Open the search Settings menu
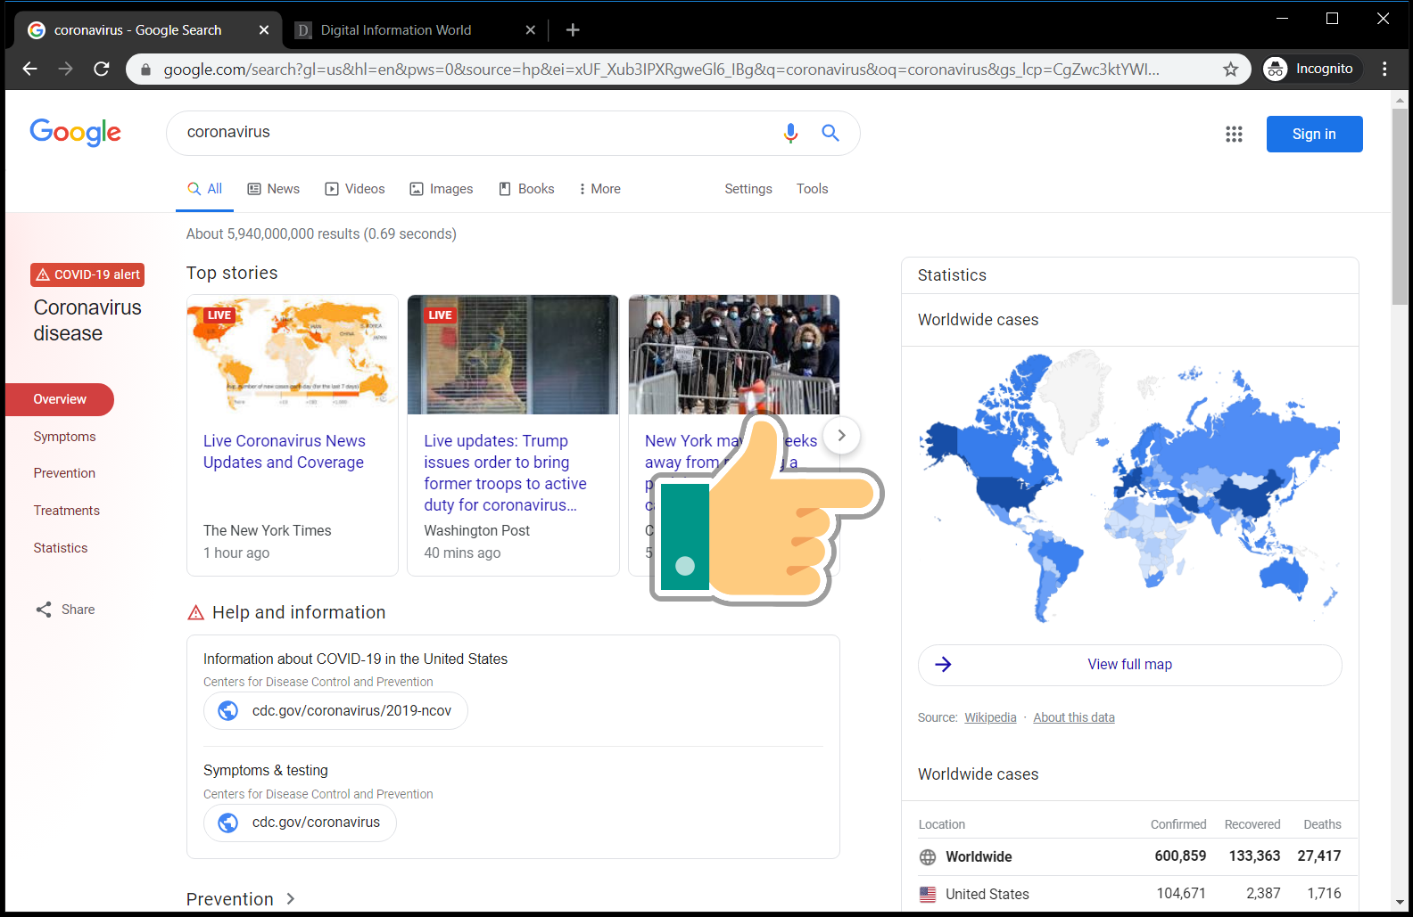Image resolution: width=1413 pixels, height=917 pixels. (x=748, y=189)
